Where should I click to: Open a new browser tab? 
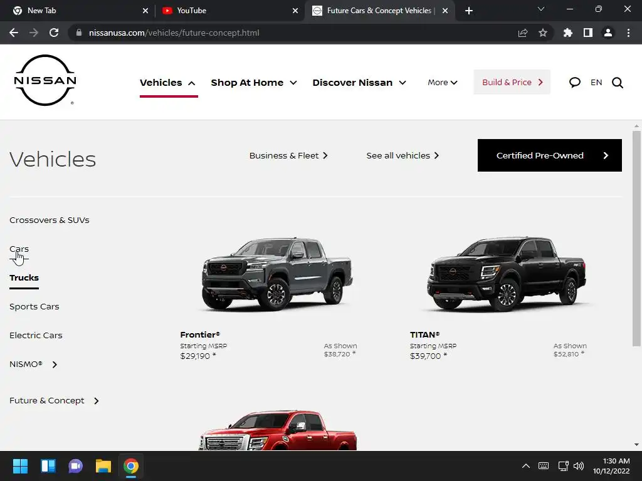[x=469, y=11]
